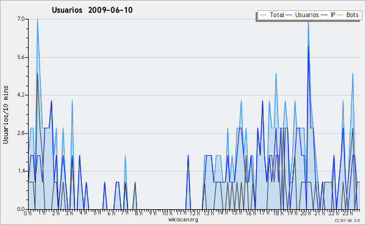Click the y-axis value 0.0
366x225 pixels.
tap(21, 209)
